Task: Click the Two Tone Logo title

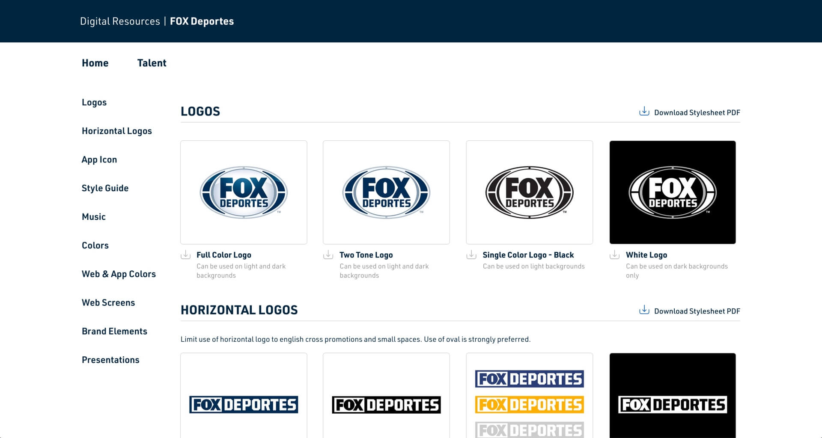Action: point(366,255)
